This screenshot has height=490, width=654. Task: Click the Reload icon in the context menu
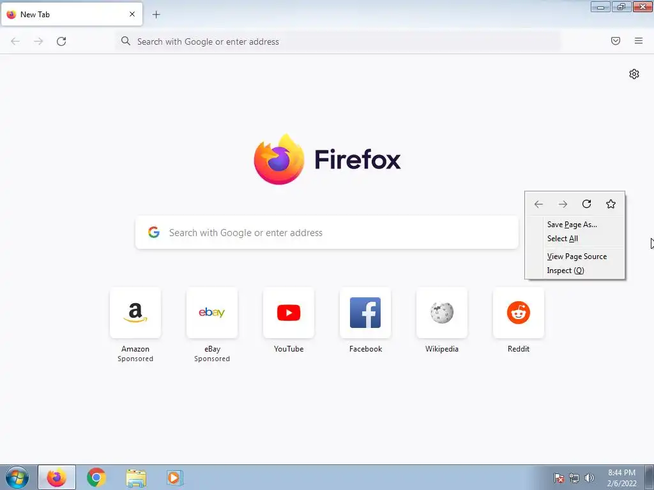[587, 204]
